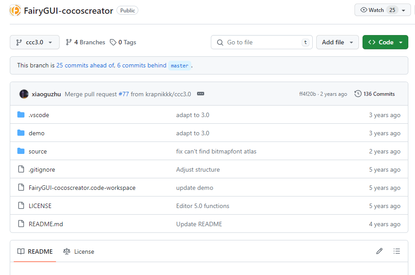Image resolution: width=415 pixels, height=275 pixels.
Task: Open the LICENSE file
Action: point(40,206)
